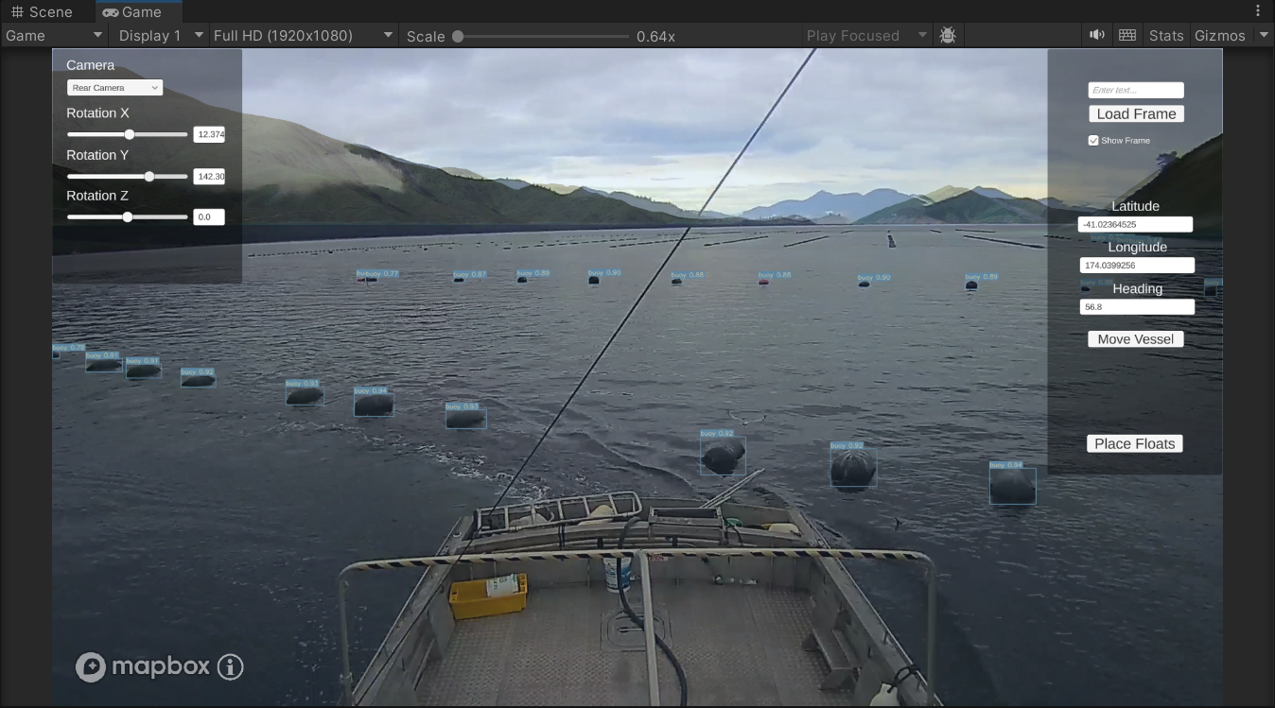The height and width of the screenshot is (708, 1275).
Task: Click the Place Floats button
Action: [x=1134, y=444]
